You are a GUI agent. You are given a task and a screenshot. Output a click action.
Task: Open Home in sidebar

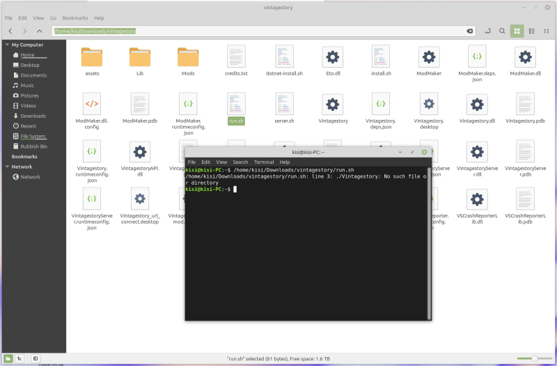pyautogui.click(x=27, y=55)
